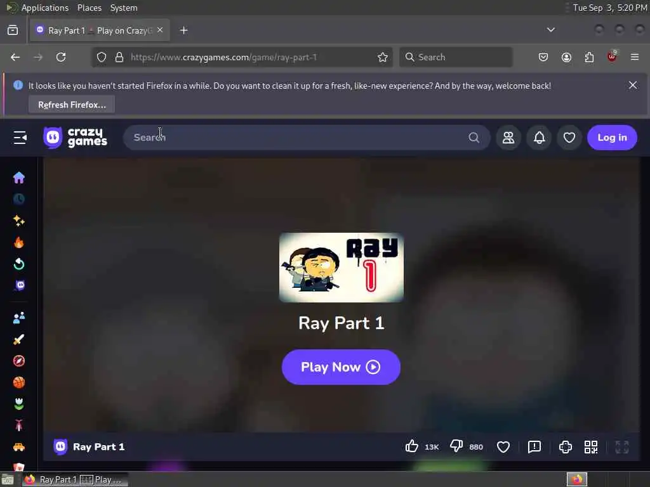This screenshot has width=650, height=487.
Task: Click the Ray Part 1 taskbar entry
Action: tap(75, 479)
